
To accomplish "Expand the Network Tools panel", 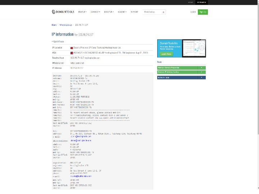I will pyautogui.click(x=181, y=78).
